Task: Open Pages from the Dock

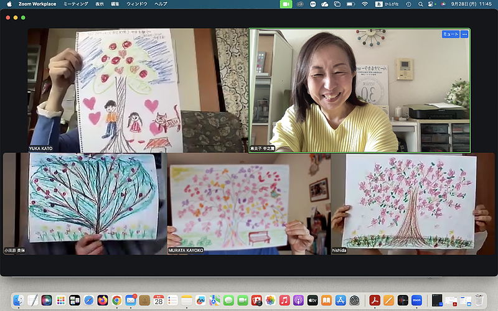Action: (x=388, y=300)
